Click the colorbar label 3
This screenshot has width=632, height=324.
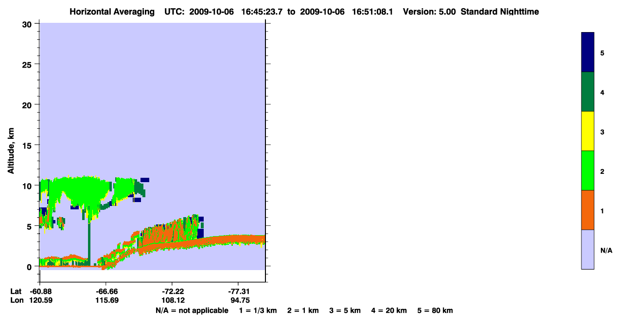tap(602, 132)
